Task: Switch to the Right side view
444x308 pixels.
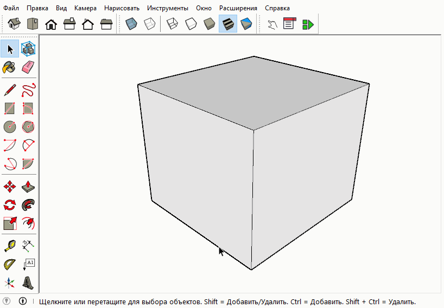Action: tap(69, 24)
